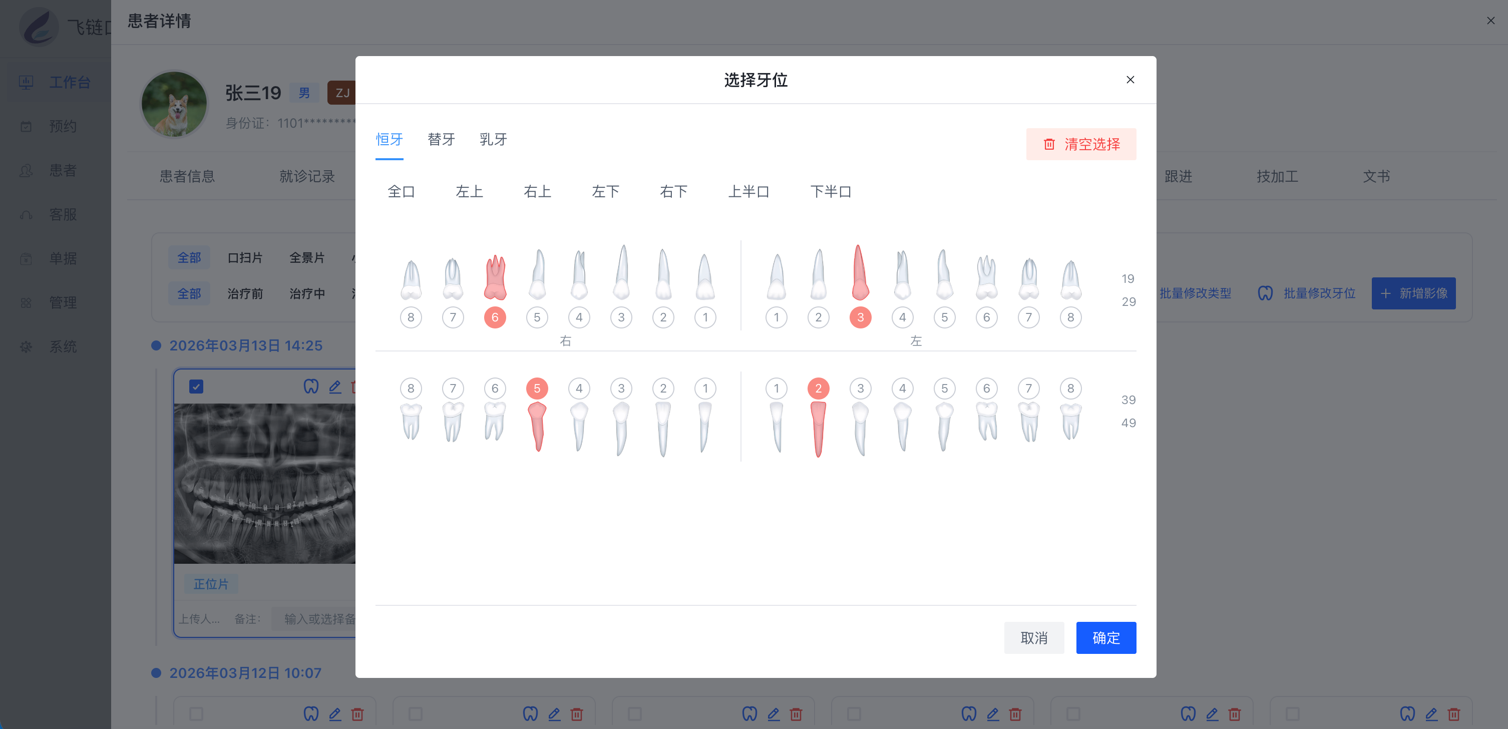
Task: Switch to 乳牙 tab
Action: tap(494, 139)
